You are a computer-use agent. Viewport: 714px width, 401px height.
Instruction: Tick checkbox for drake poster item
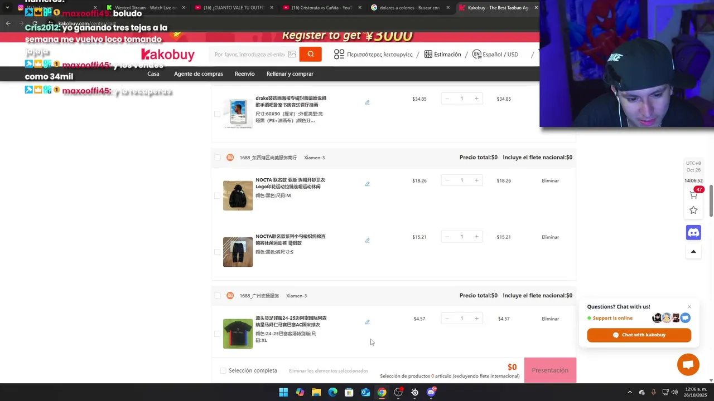[x=217, y=114]
